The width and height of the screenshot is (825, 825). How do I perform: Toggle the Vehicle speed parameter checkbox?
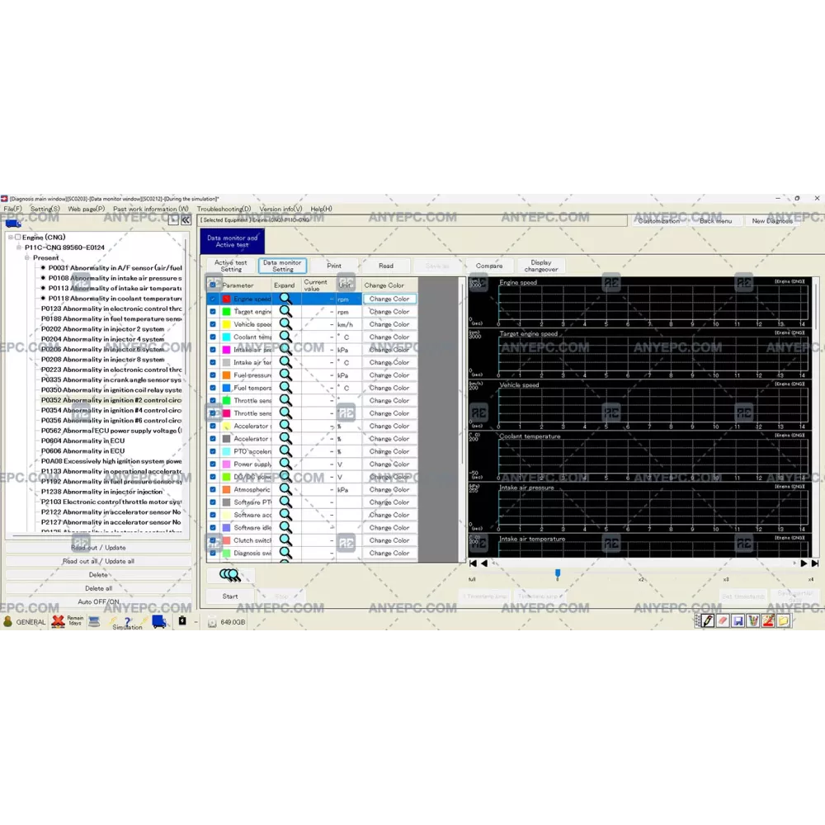(x=213, y=324)
